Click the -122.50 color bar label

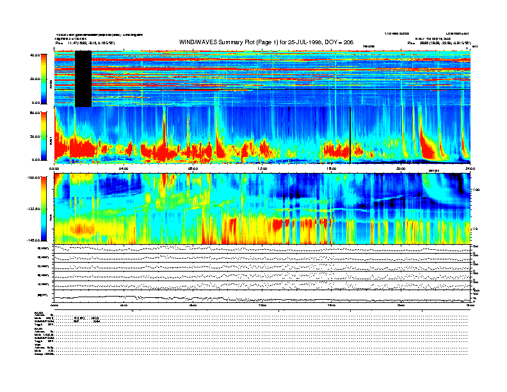coord(33,209)
